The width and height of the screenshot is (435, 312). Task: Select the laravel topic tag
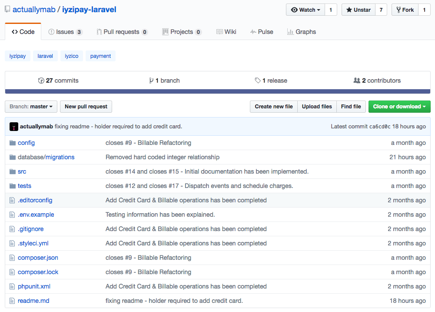(x=45, y=56)
